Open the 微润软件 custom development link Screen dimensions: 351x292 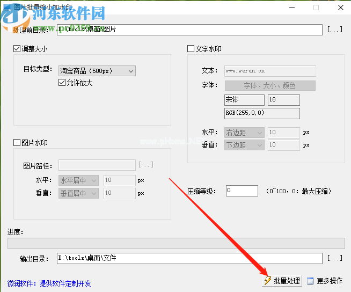49,283
